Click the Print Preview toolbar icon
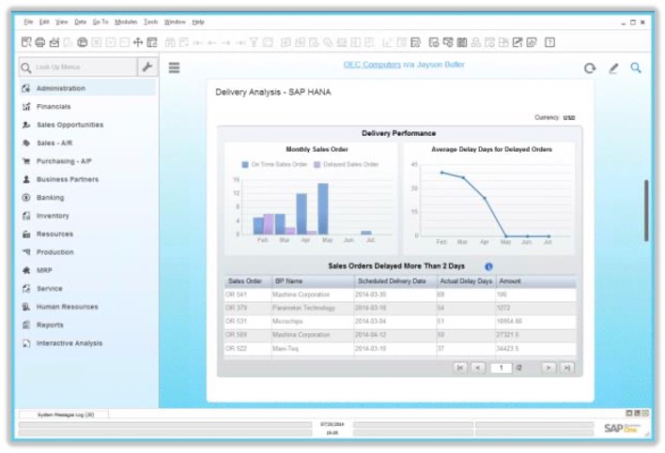Image resolution: width=665 pixels, height=453 pixels. [x=26, y=42]
